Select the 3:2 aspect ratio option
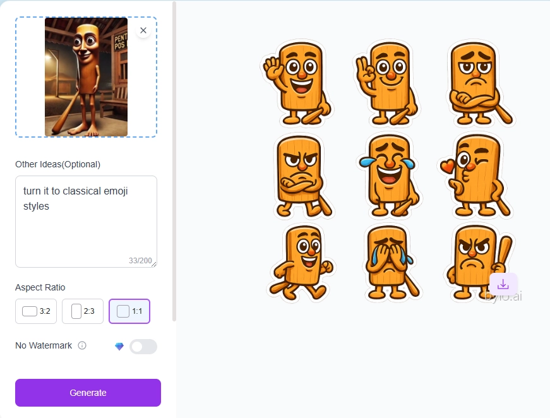Screen dimensions: 550x418 35,311
